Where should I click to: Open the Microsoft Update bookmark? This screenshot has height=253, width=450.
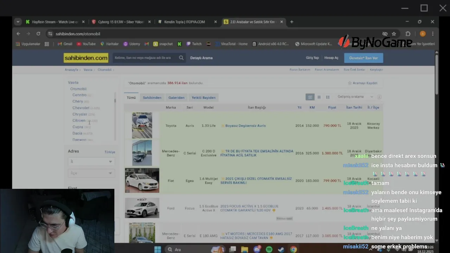(314, 44)
